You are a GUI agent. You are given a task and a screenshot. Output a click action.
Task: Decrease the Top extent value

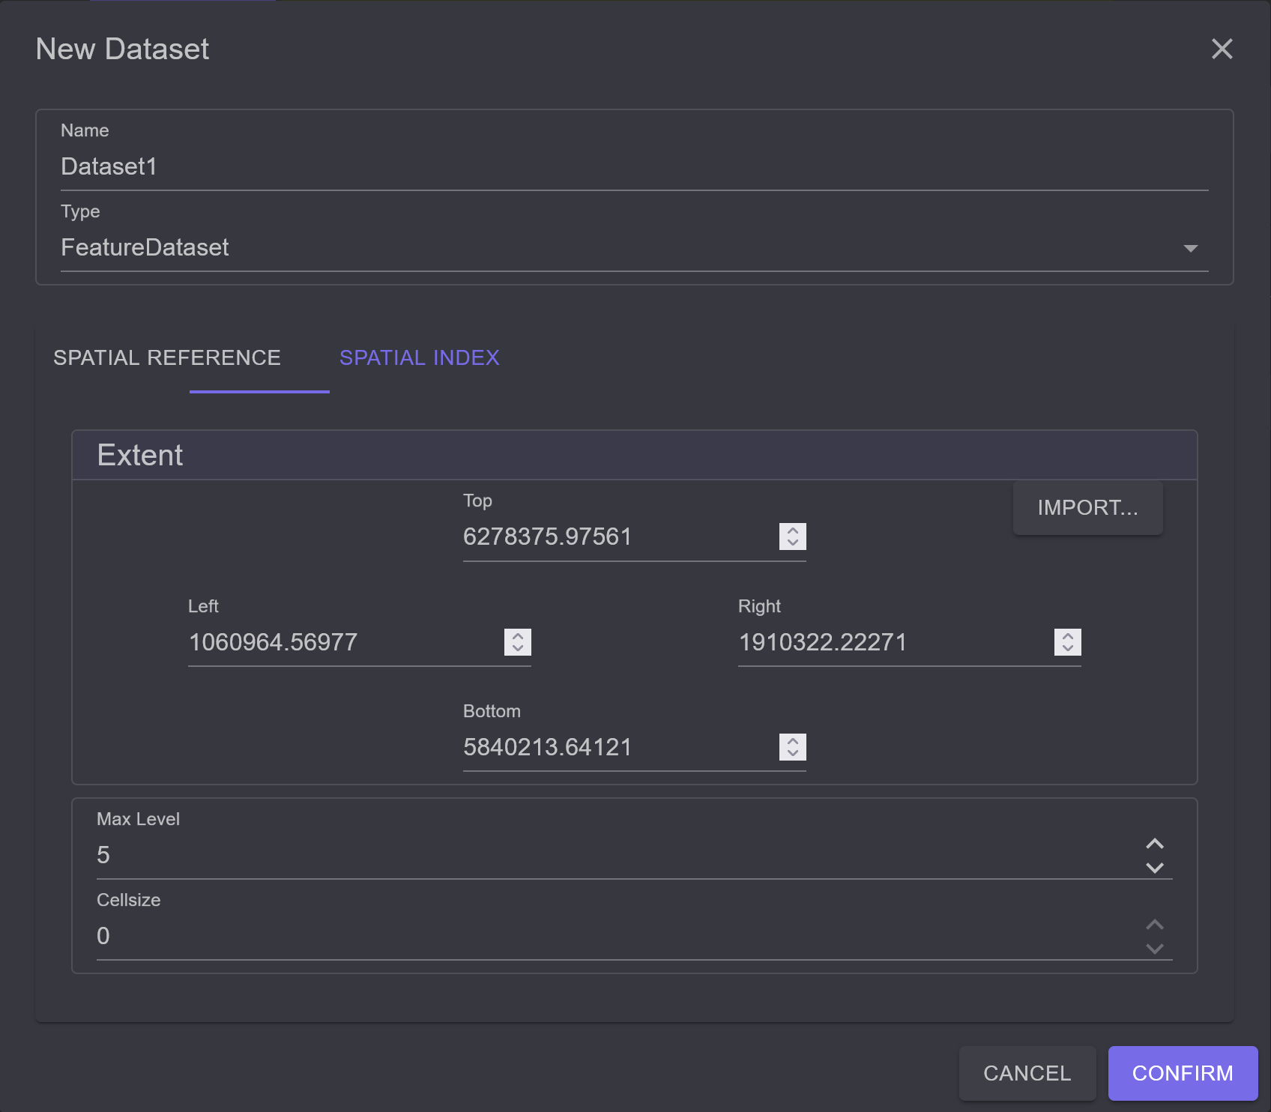click(793, 543)
